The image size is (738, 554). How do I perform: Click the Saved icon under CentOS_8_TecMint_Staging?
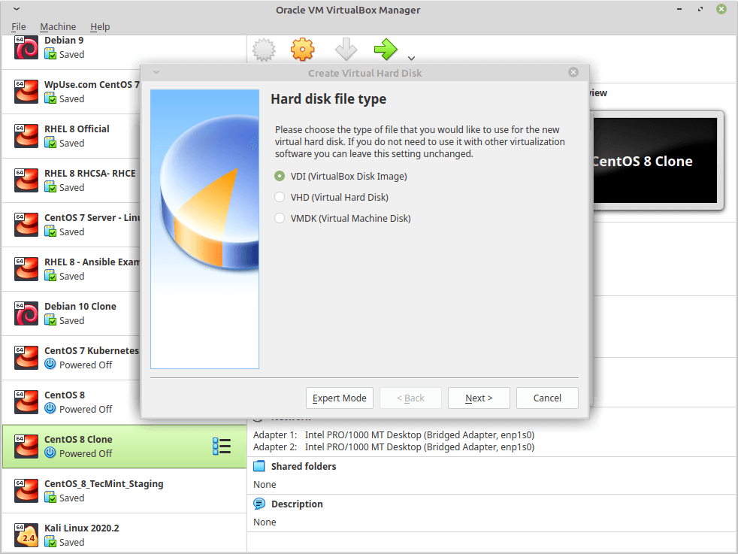[x=50, y=498]
